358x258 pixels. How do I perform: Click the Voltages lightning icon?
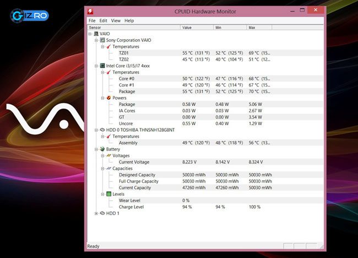pos(109,155)
